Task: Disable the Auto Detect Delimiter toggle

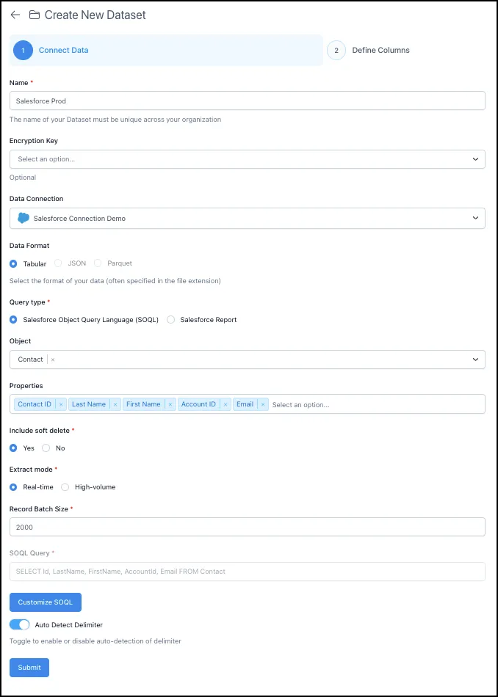Action: [x=20, y=624]
